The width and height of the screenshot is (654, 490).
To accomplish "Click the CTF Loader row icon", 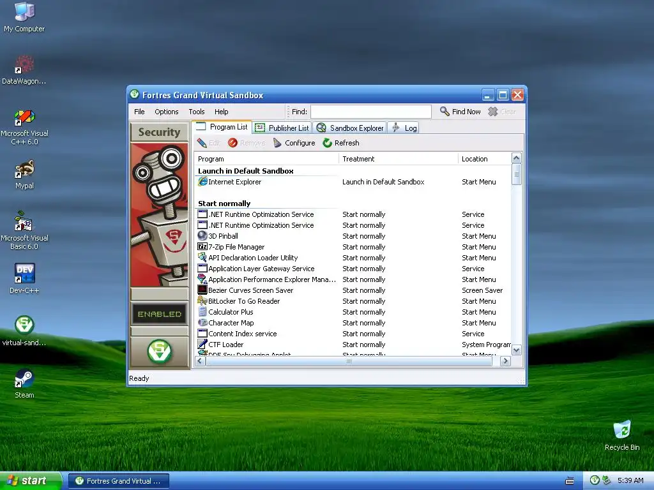I will (202, 344).
